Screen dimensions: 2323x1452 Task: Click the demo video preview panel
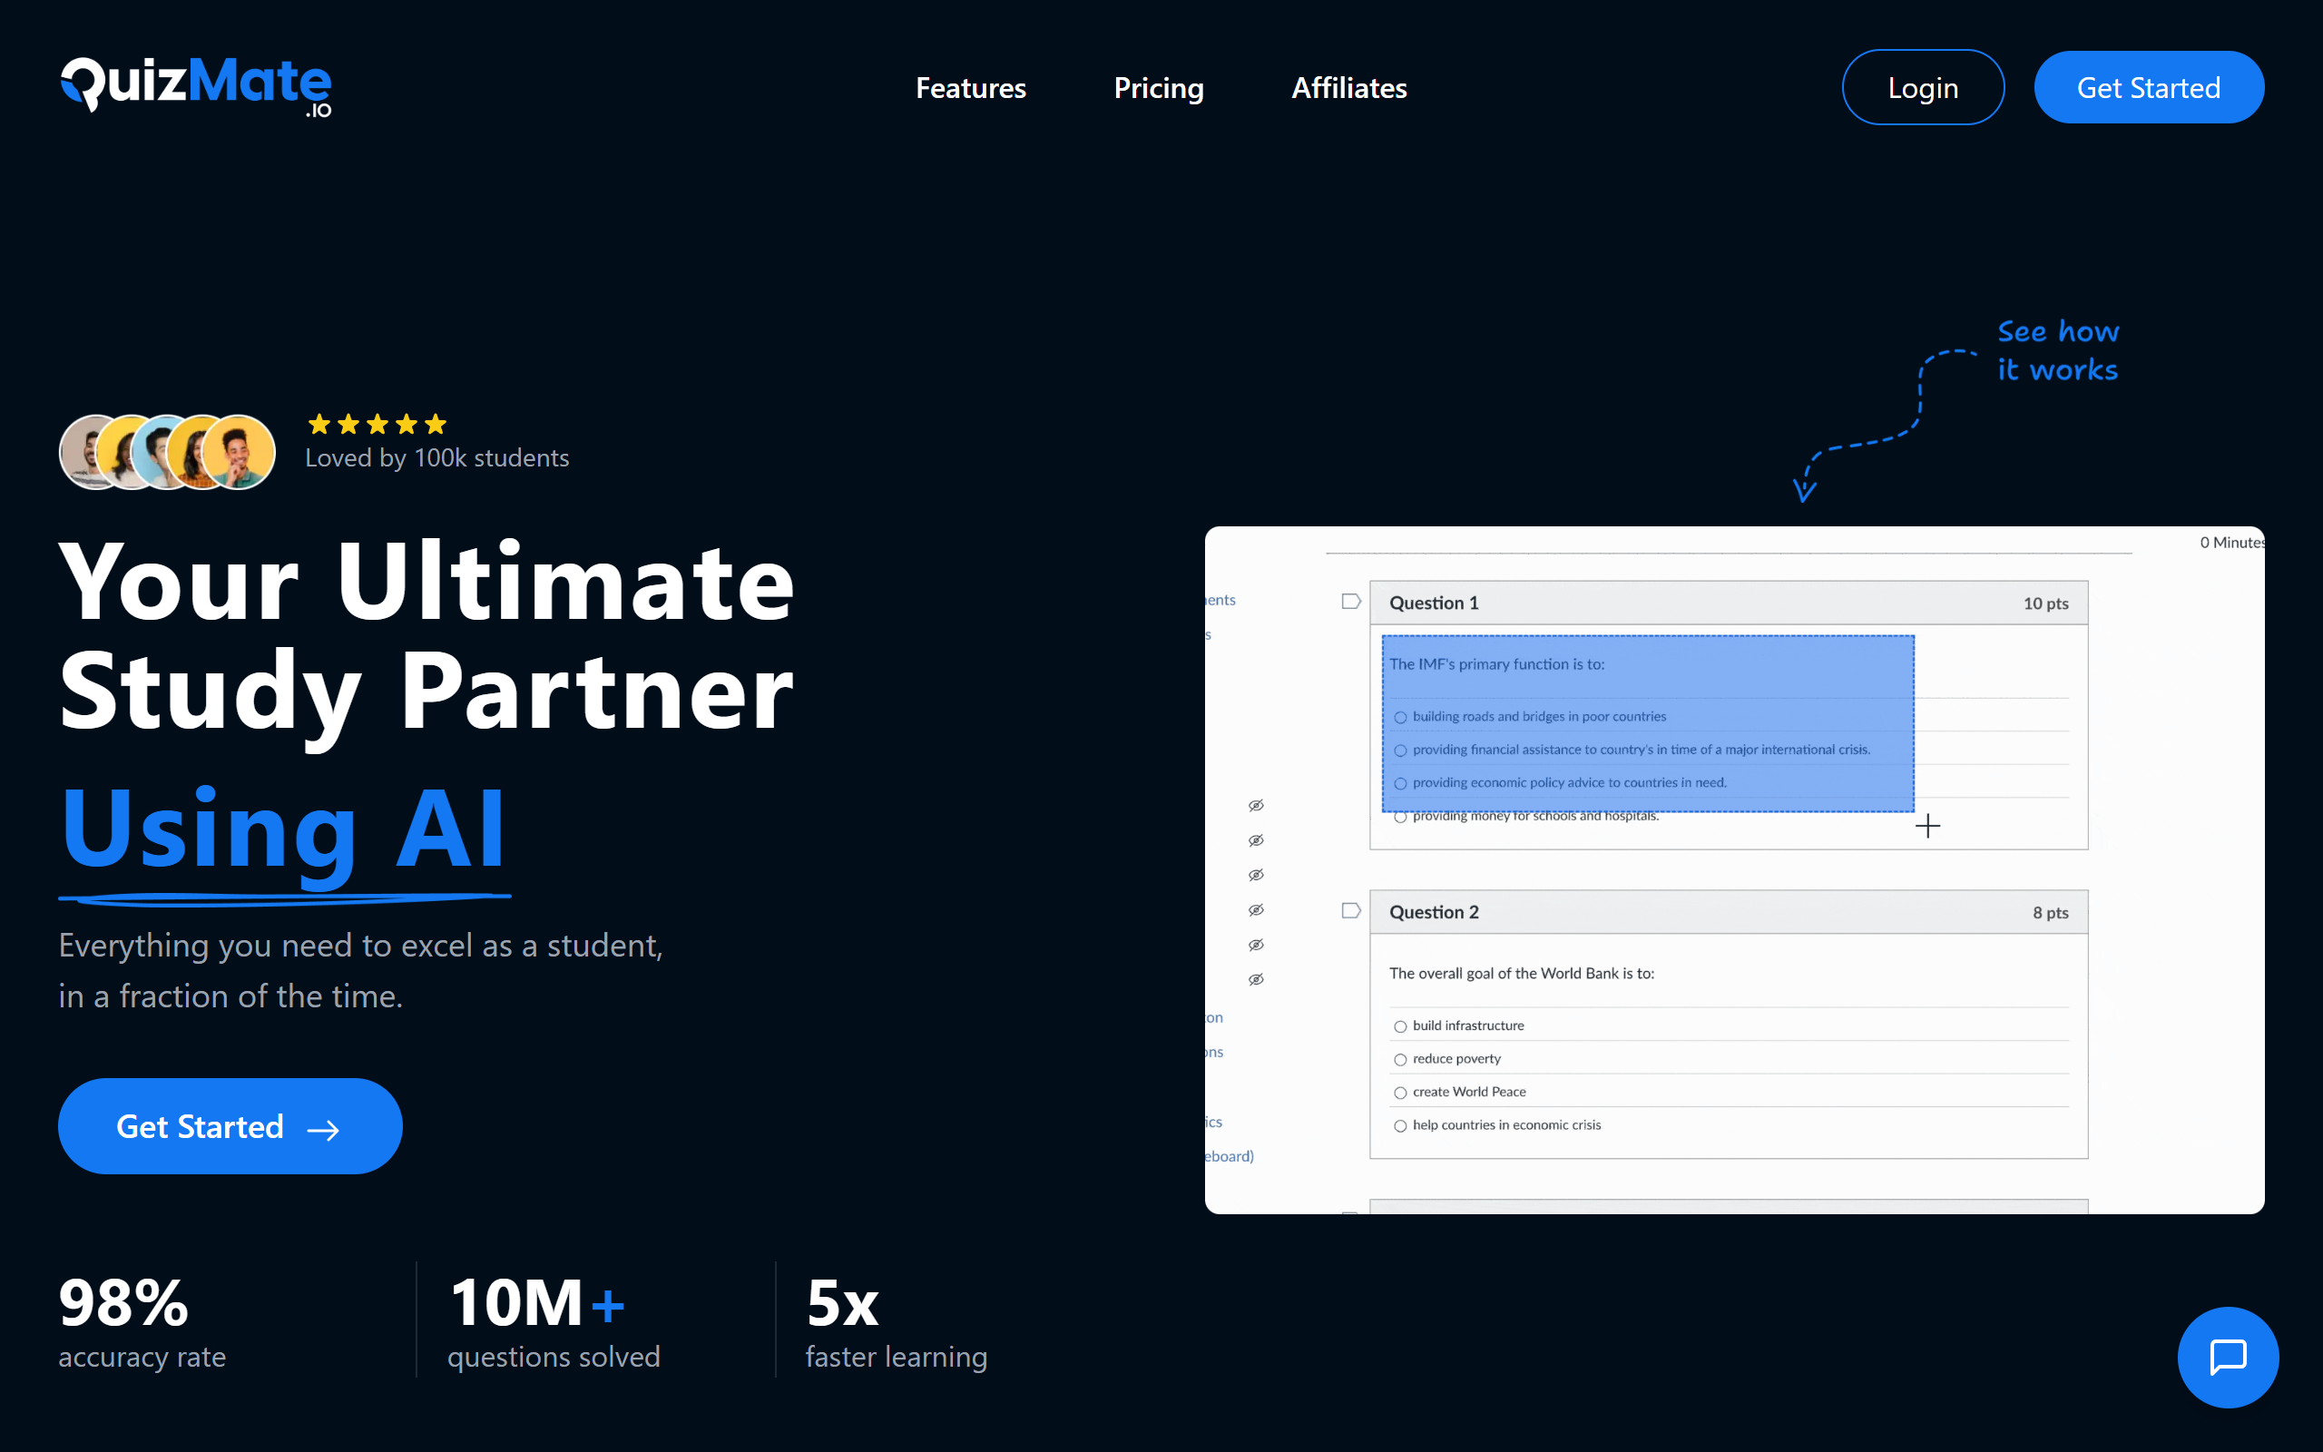(1733, 870)
